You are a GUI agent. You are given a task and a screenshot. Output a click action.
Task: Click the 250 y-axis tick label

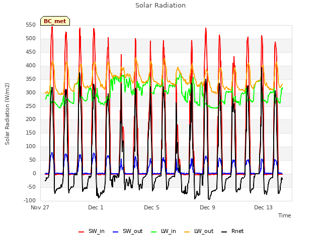pos(31,106)
